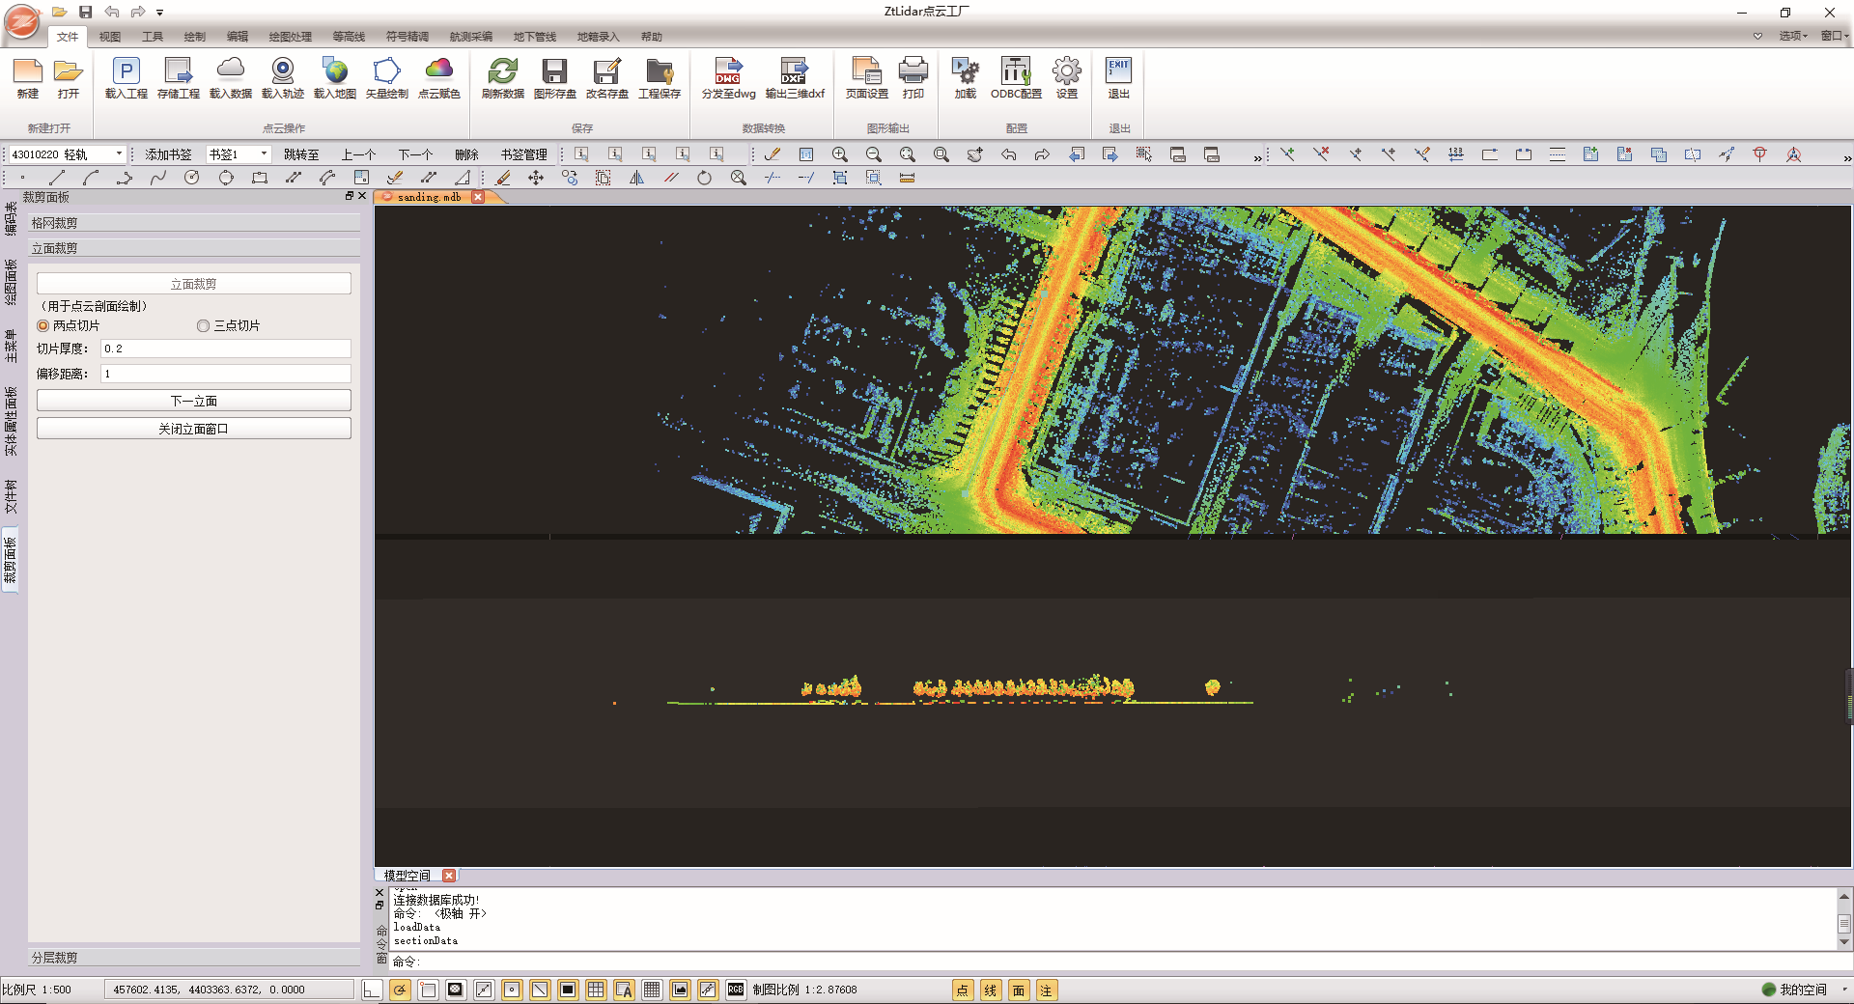Toggle the 点 snap filter button

pos(963,990)
